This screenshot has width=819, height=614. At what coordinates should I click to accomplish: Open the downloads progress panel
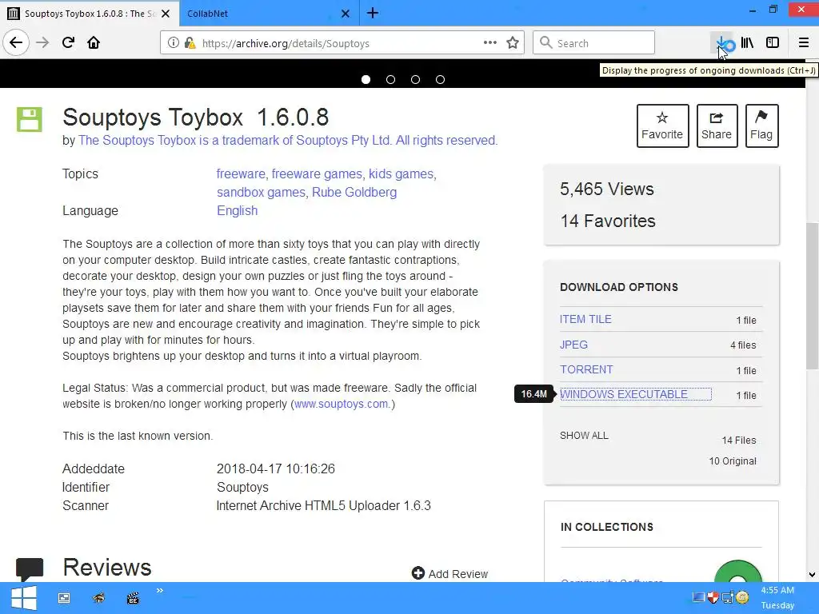[x=723, y=43]
